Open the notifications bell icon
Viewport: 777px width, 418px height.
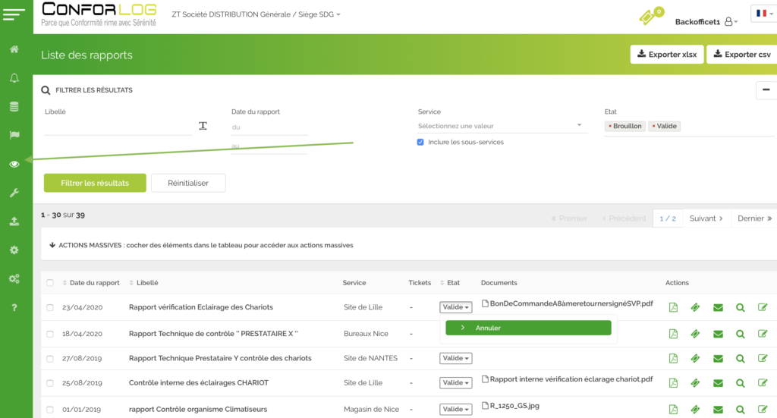(x=14, y=78)
